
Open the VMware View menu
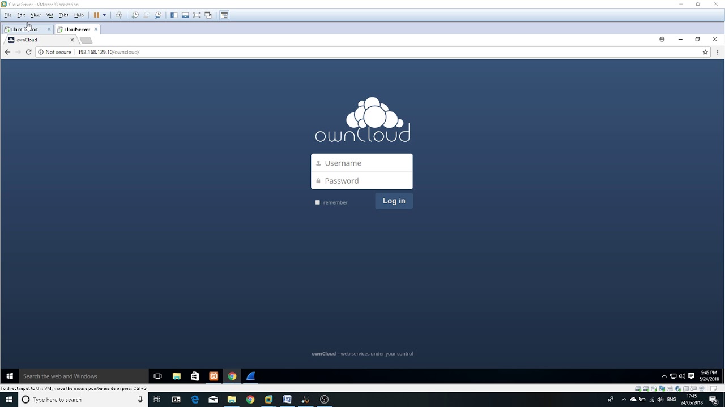point(36,15)
